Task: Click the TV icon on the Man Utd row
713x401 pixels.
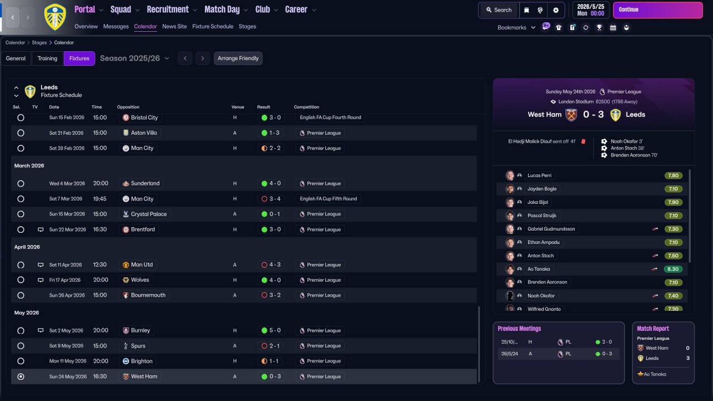Action: [40, 265]
